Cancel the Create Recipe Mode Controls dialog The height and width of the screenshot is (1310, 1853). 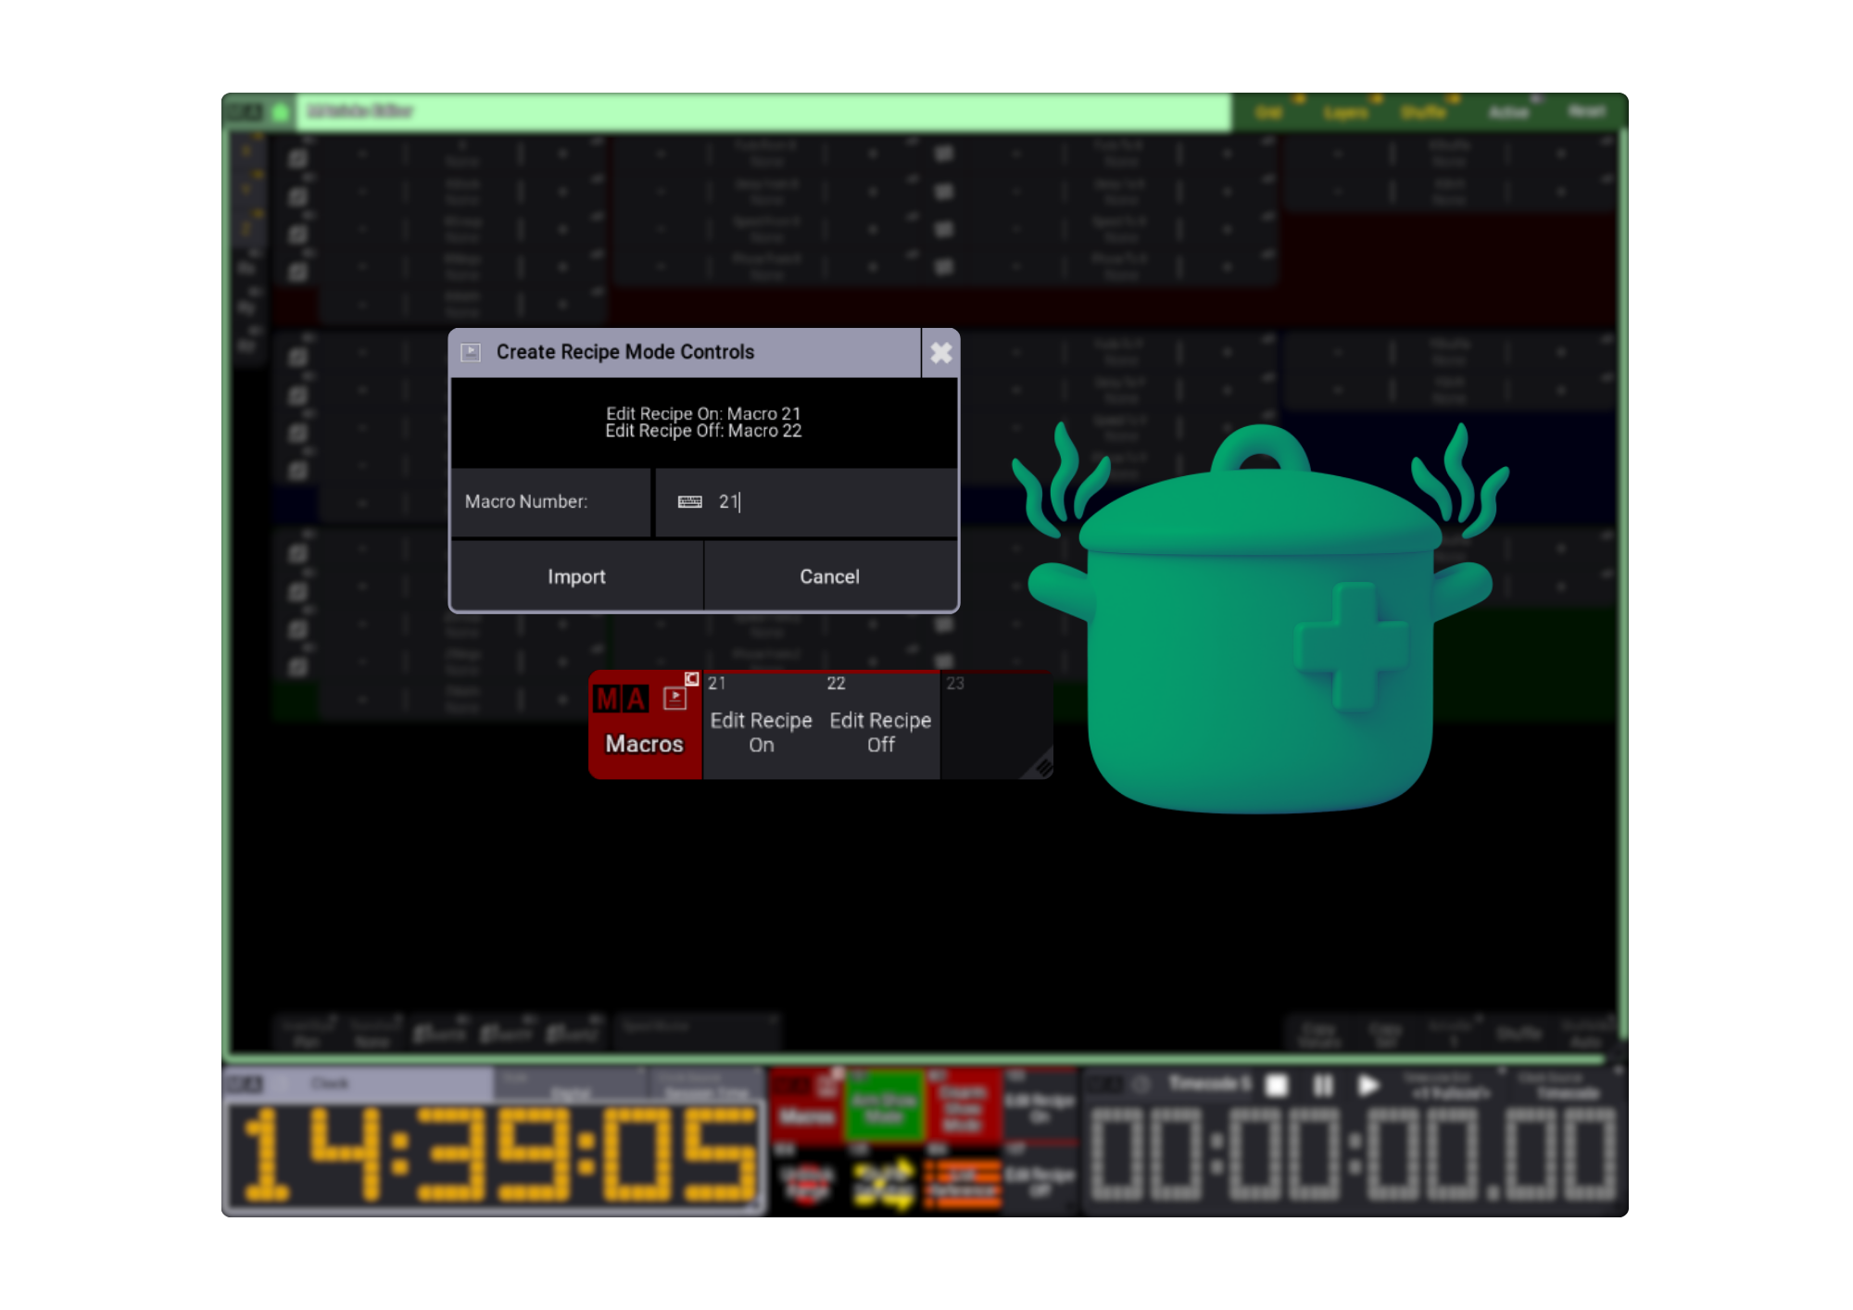pyautogui.click(x=830, y=576)
